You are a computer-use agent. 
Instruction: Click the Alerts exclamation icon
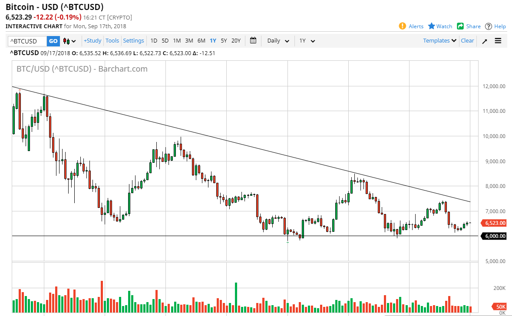click(403, 26)
